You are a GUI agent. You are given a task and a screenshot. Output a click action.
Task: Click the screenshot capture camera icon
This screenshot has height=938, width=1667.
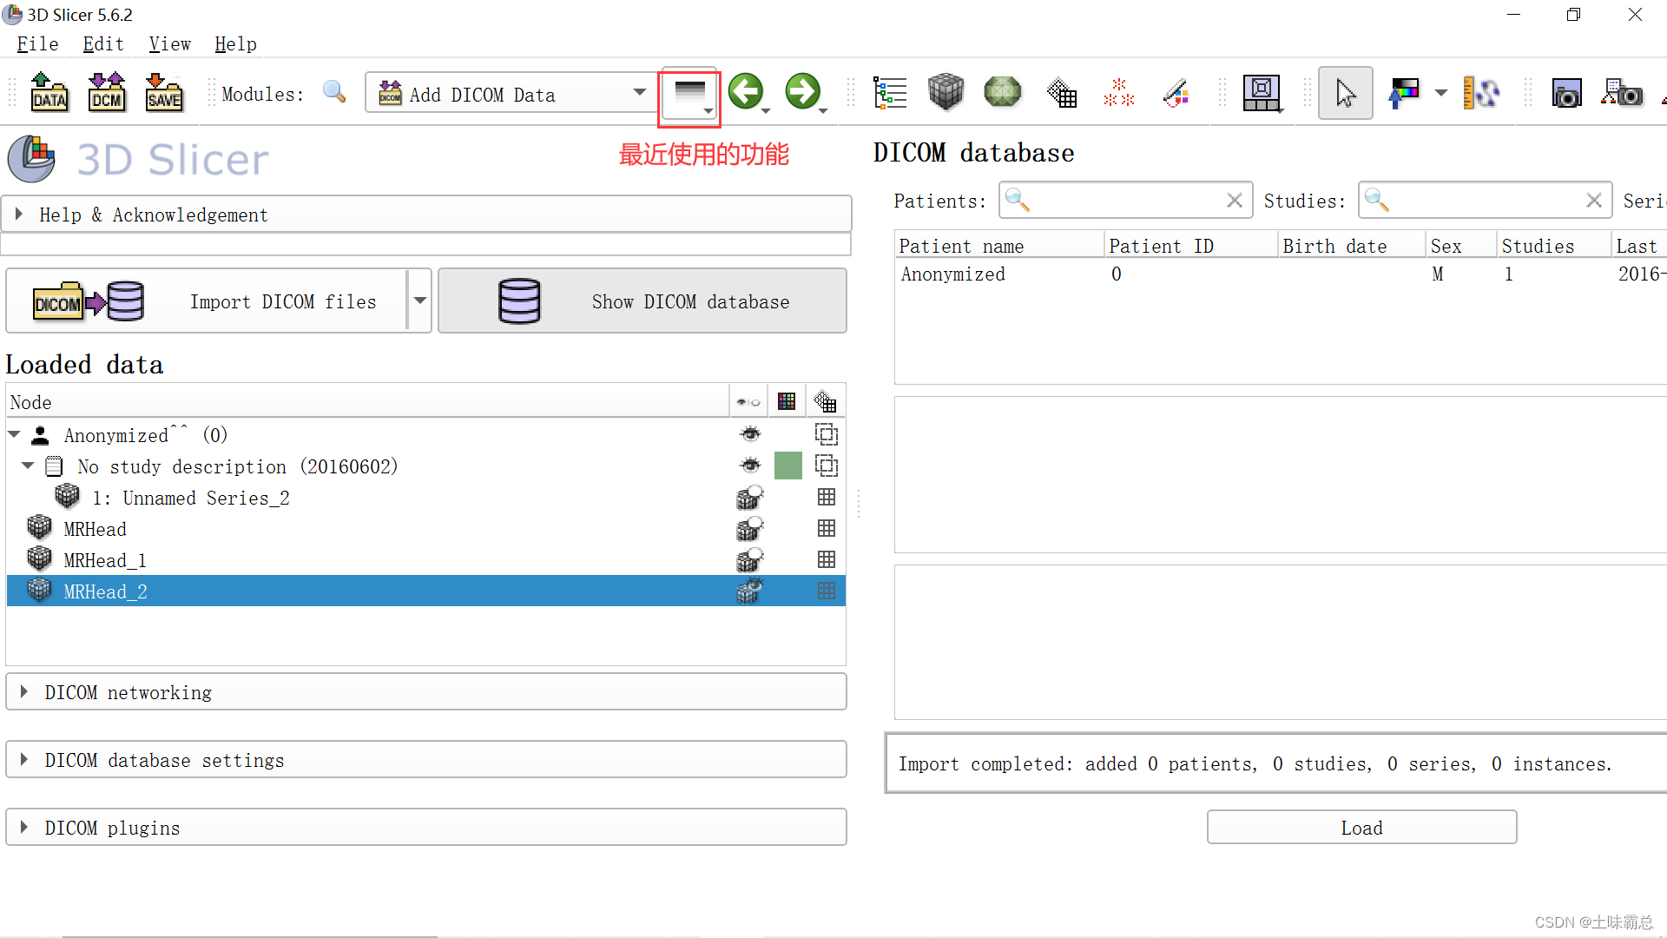[1566, 93]
